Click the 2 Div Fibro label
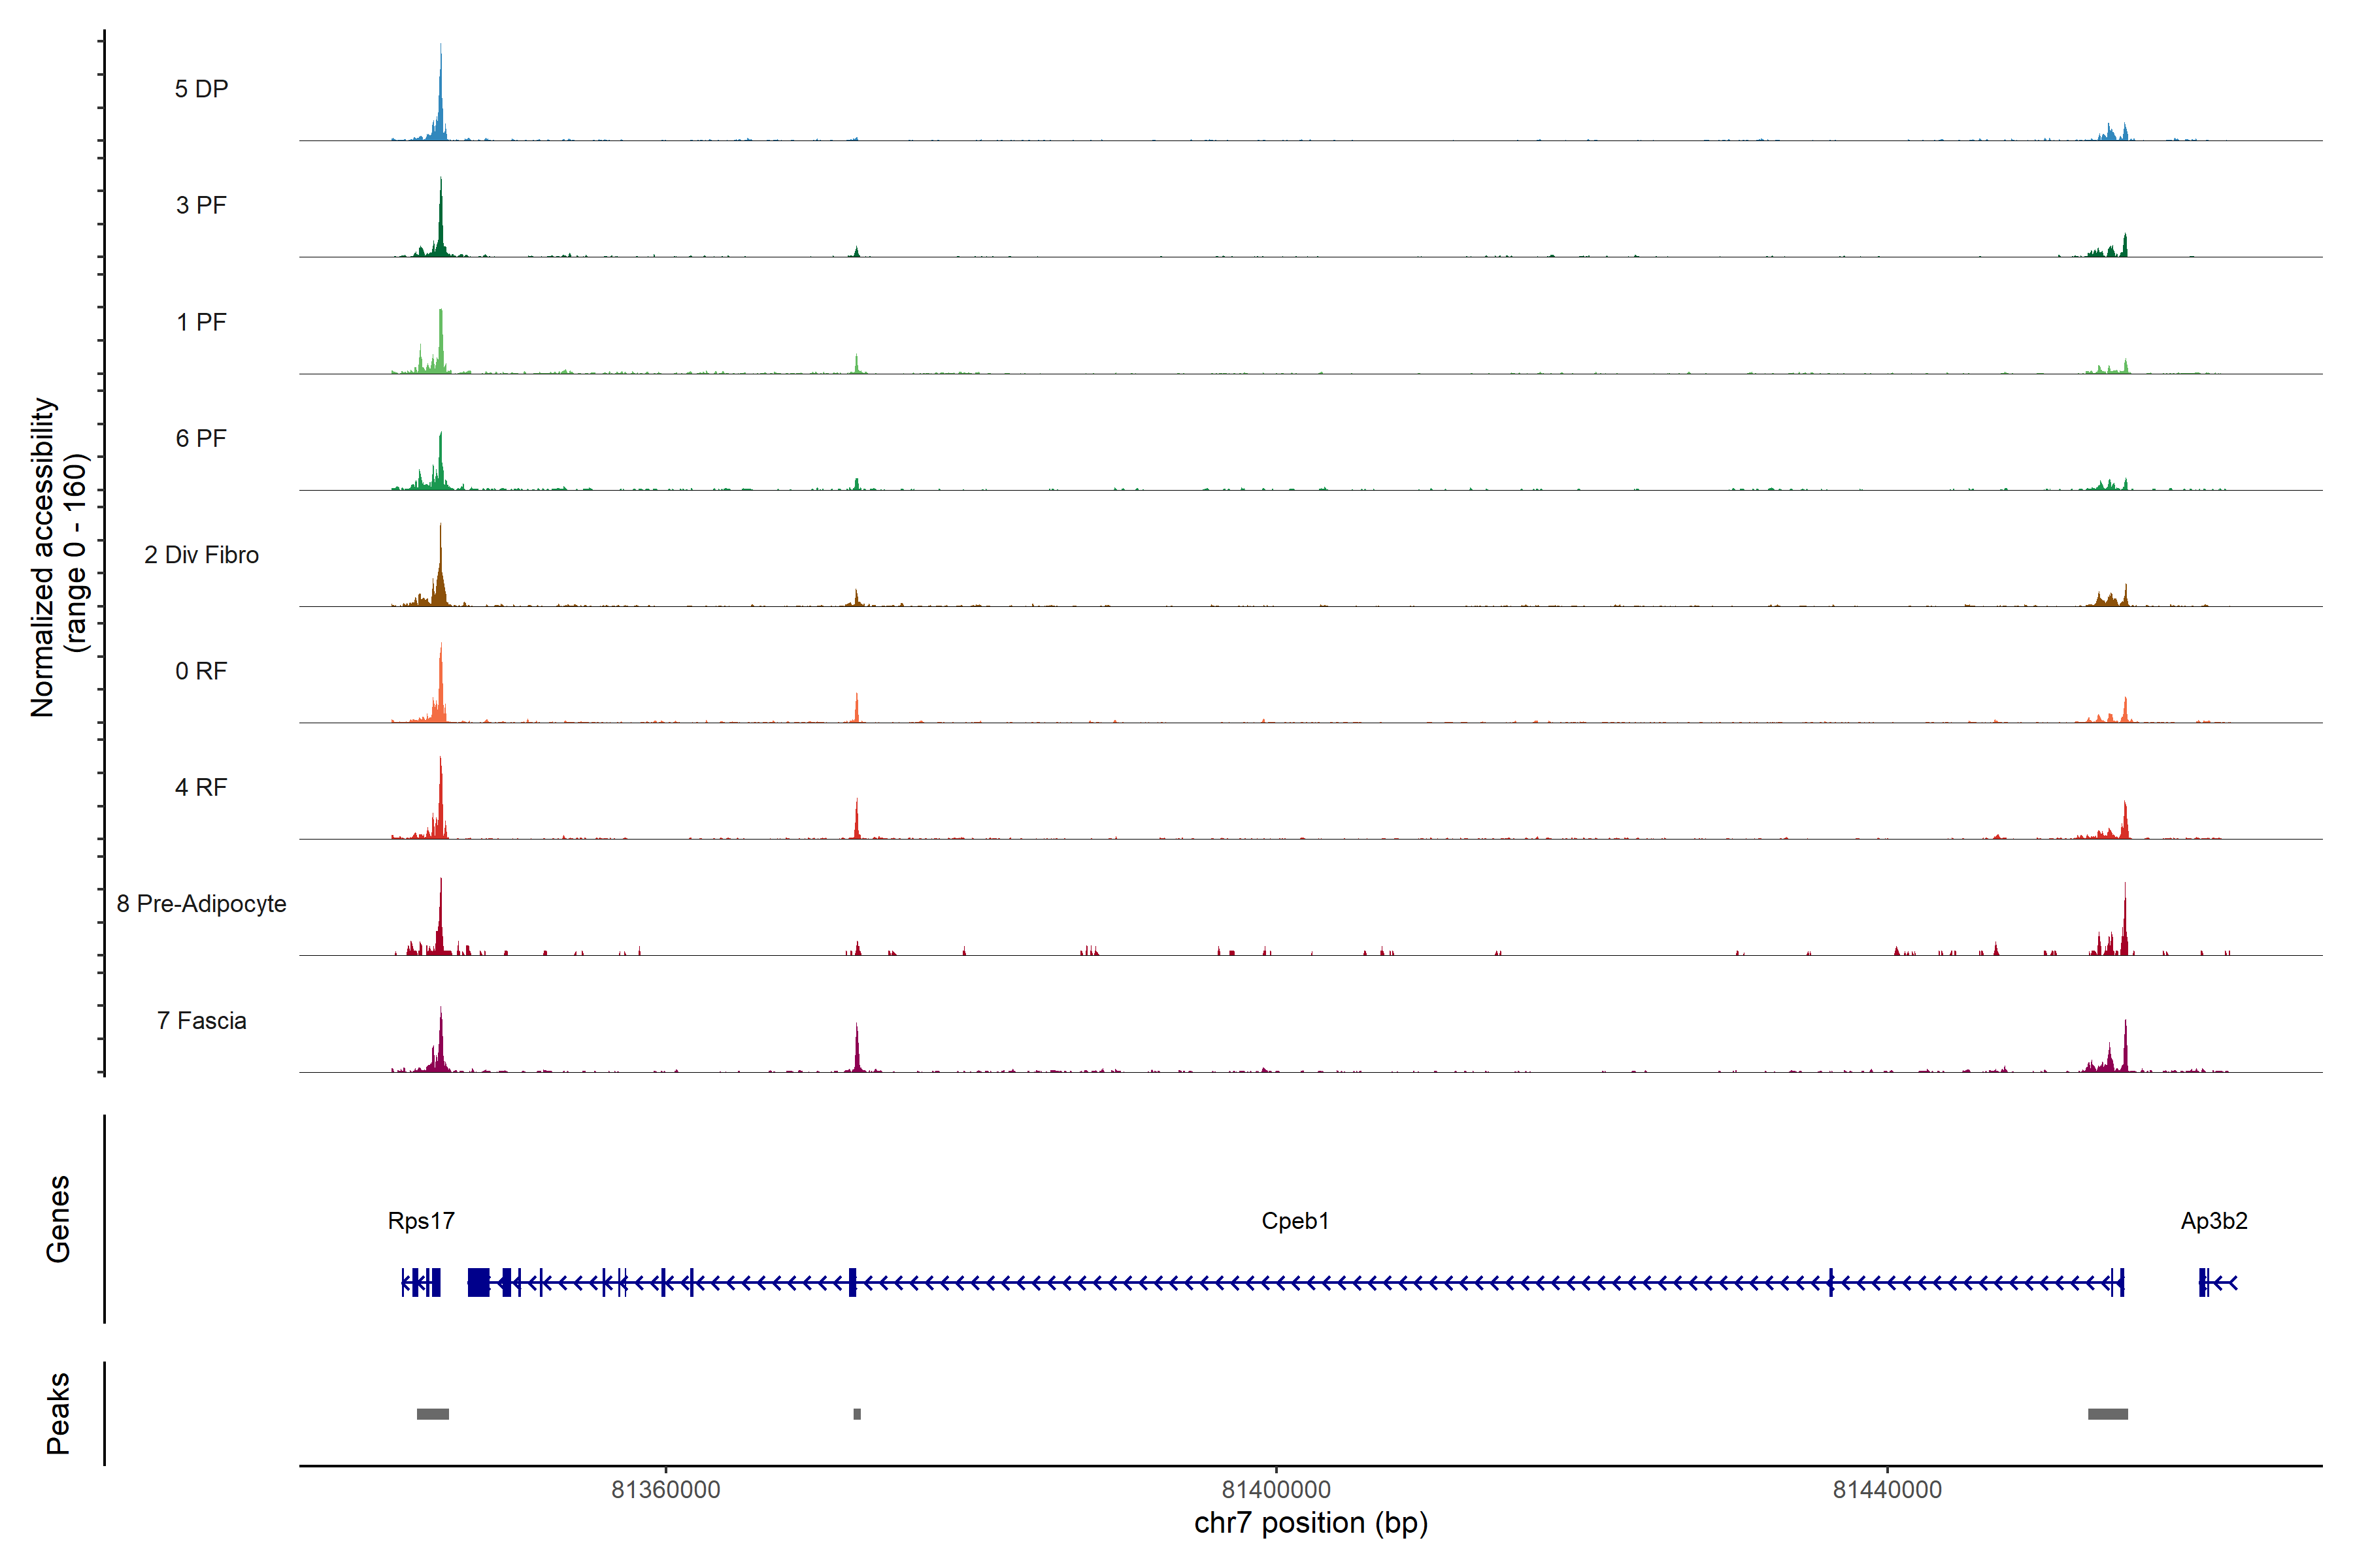Screen dimensions: 2353x1568 pos(201,555)
